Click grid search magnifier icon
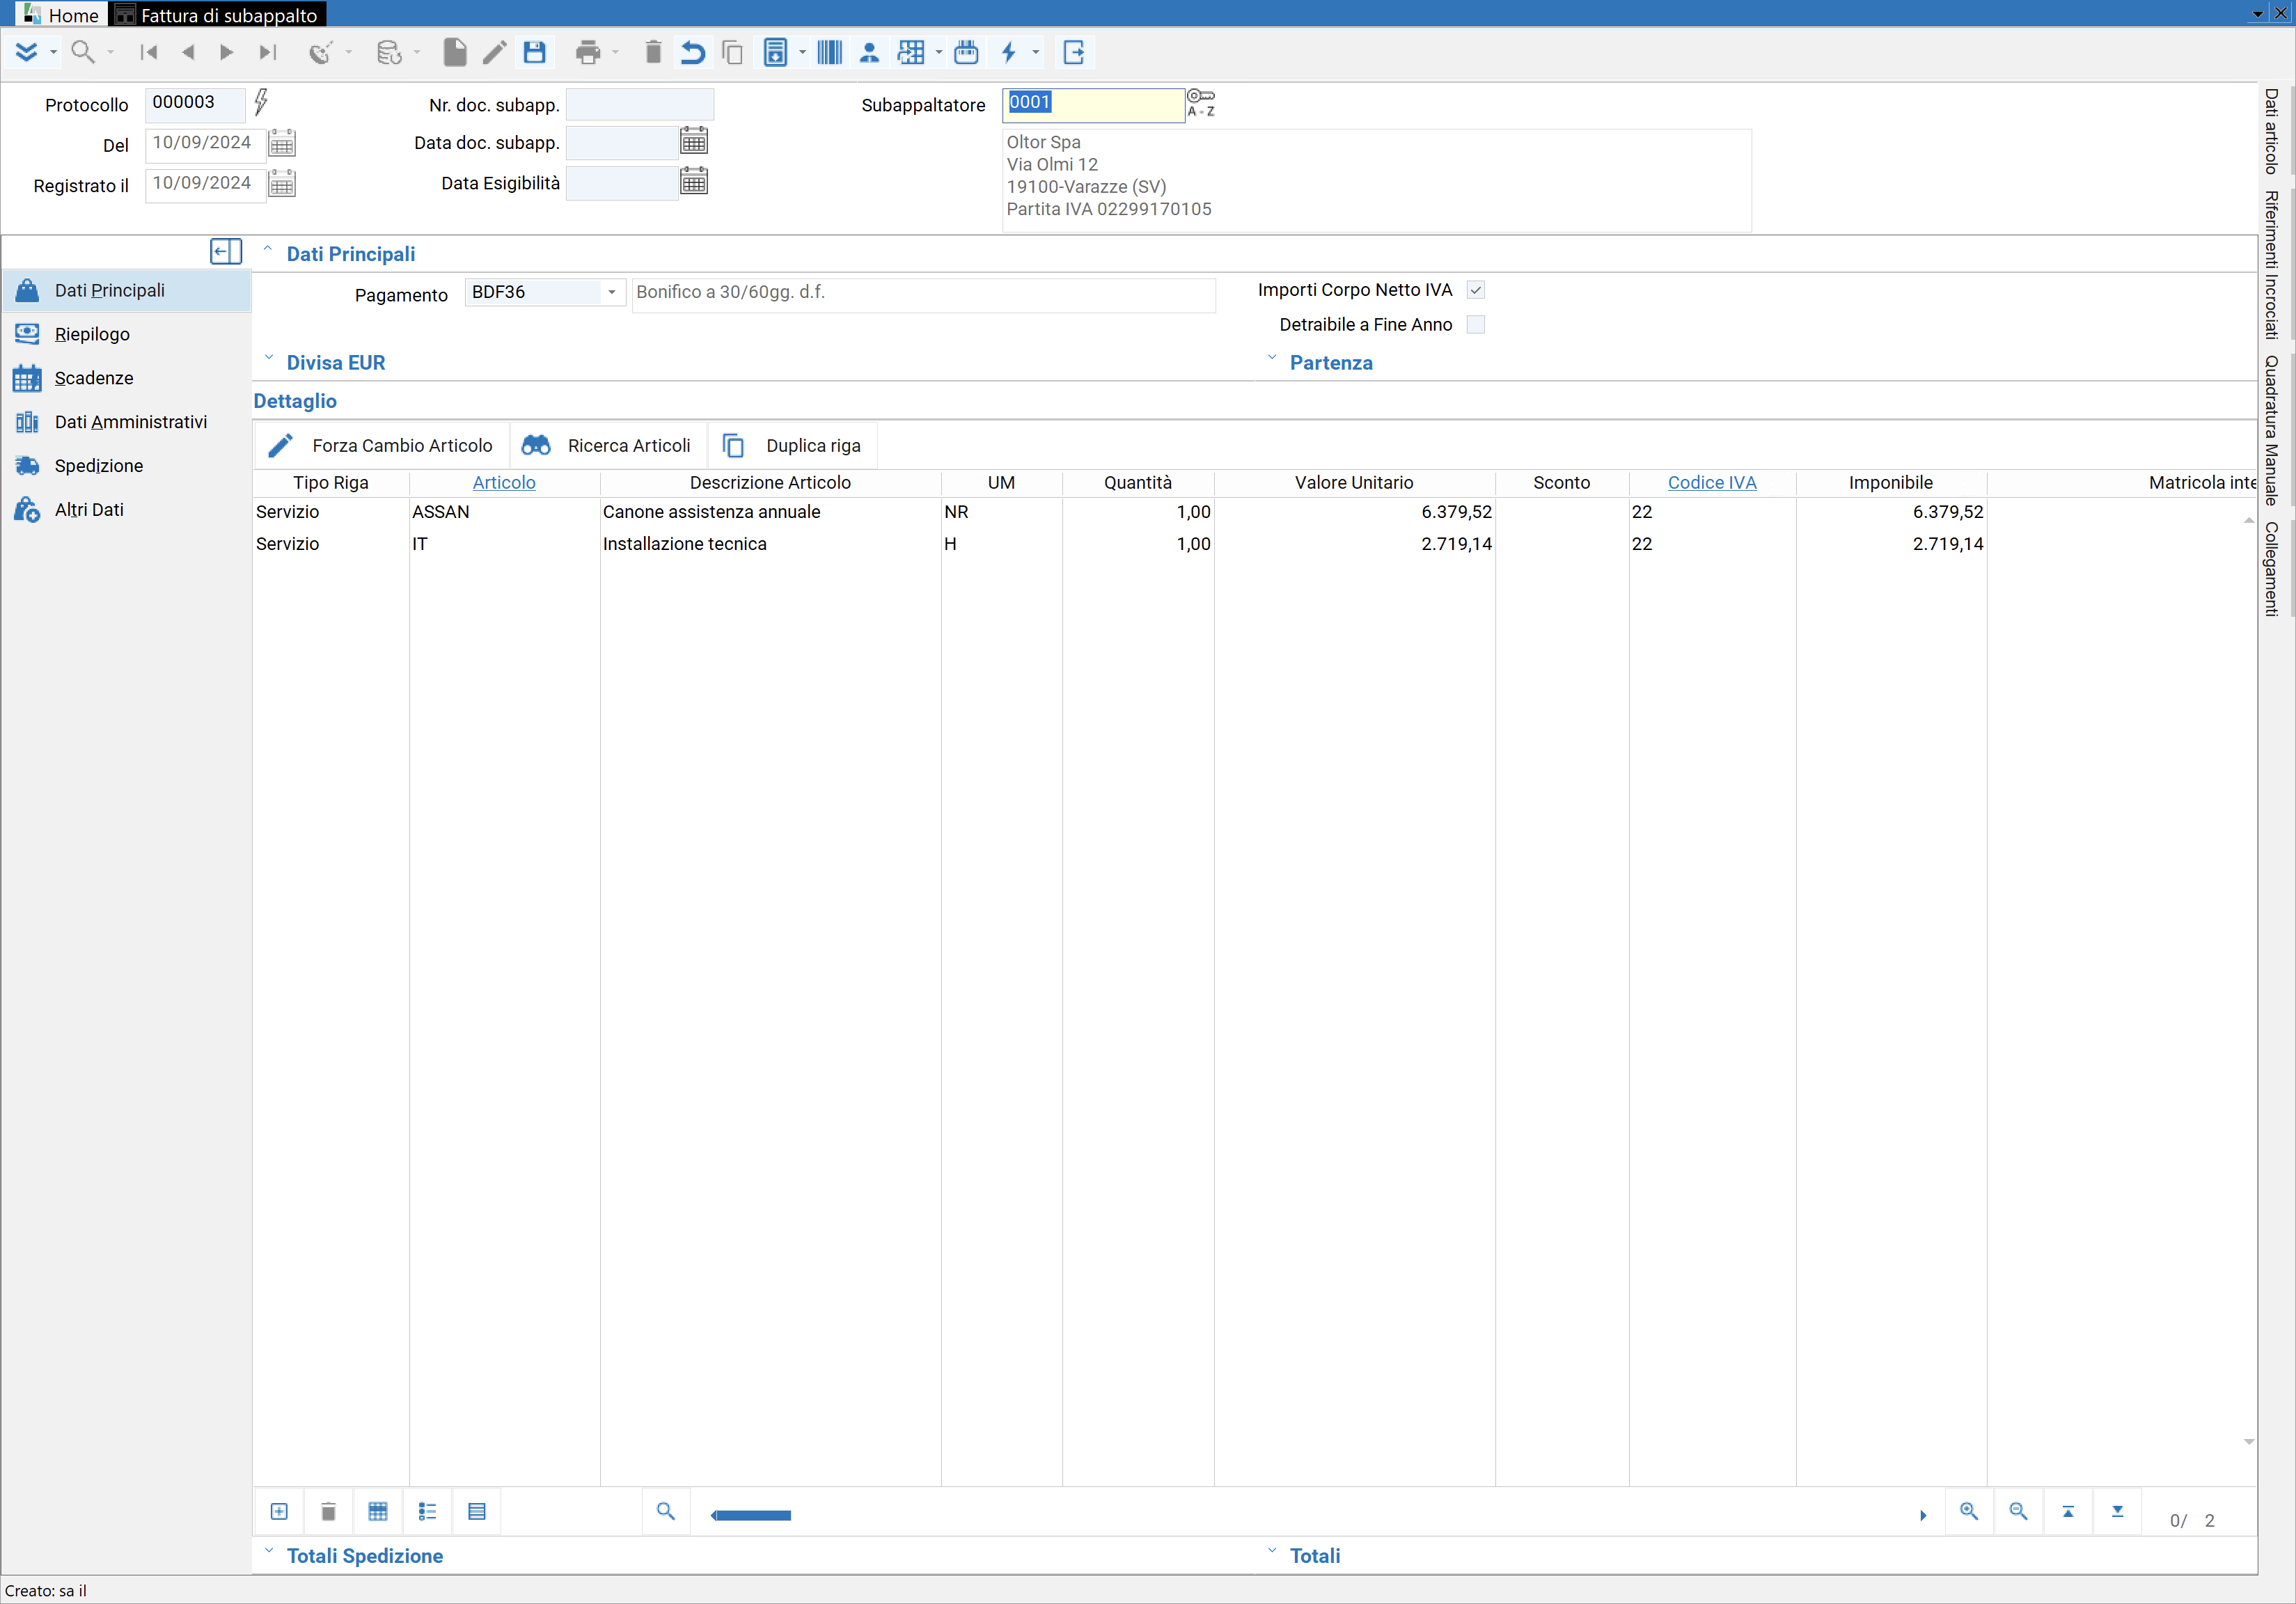Viewport: 2296px width, 1604px height. point(666,1511)
